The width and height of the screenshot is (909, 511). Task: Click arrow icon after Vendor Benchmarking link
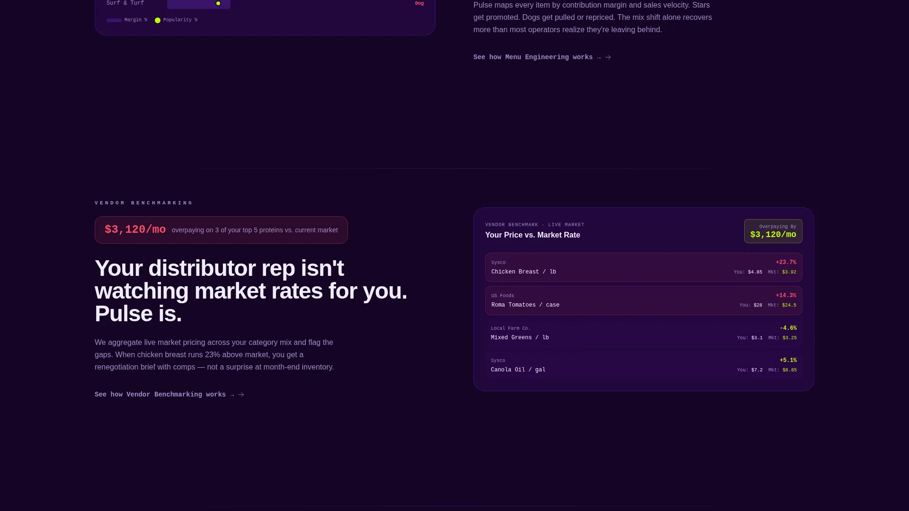(x=241, y=395)
